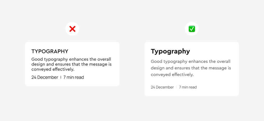Click the gray "7 min read" in the right card
The height and width of the screenshot is (121, 264).
(x=188, y=87)
